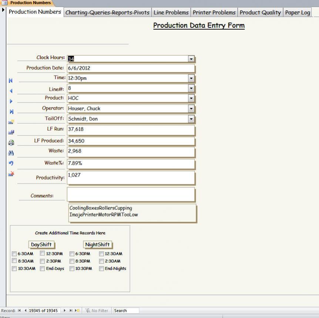
Task: Click the Search box in navigation bar
Action: [125, 311]
